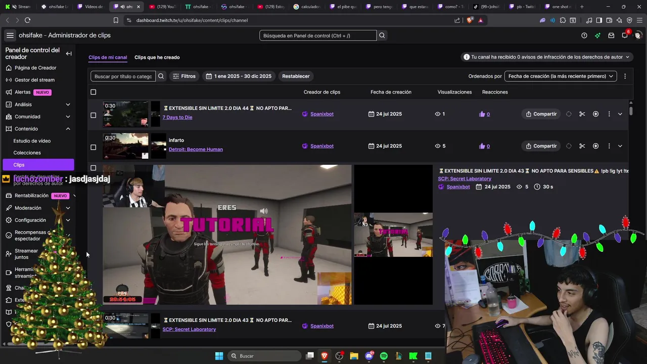Expand 7 Days to Die clip row chevron
This screenshot has height=364, width=647.
click(620, 114)
